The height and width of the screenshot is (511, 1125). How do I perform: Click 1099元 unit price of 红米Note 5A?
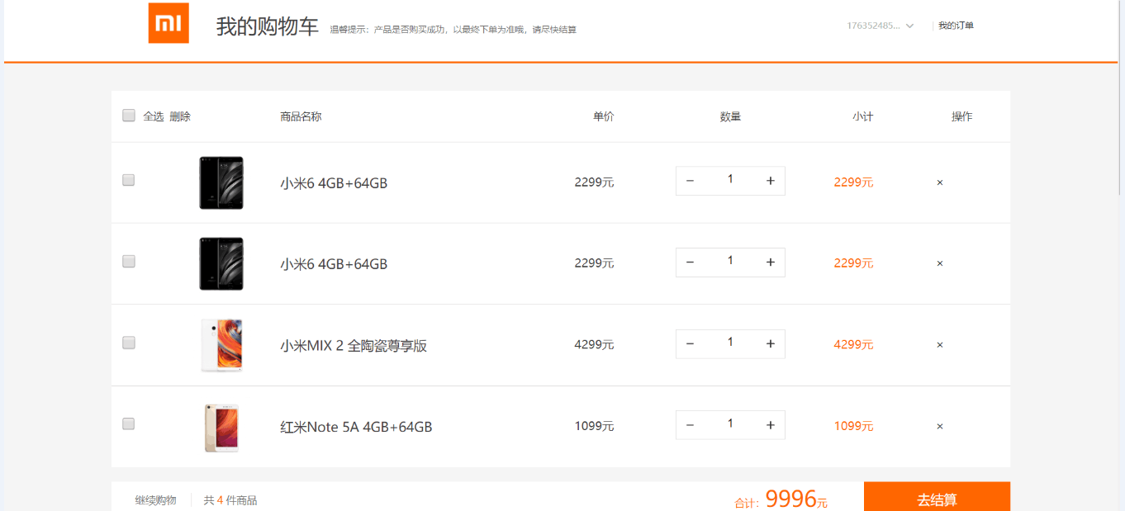pos(595,427)
